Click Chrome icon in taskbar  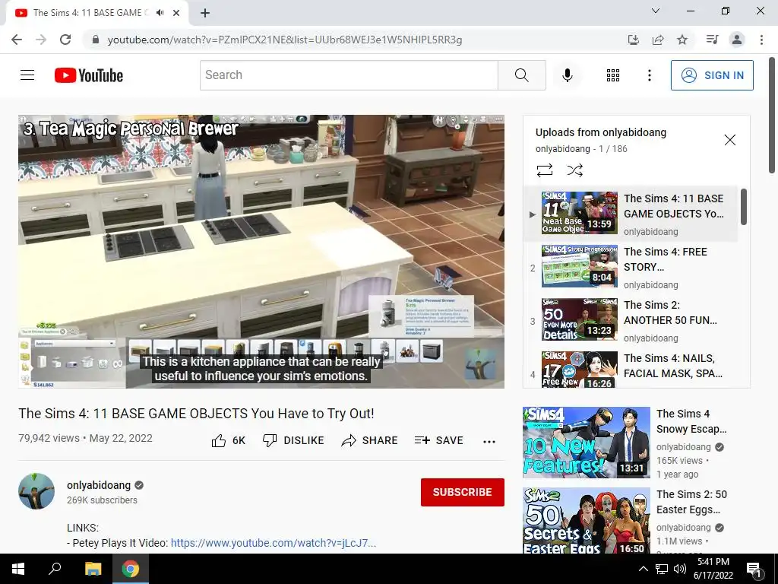[x=131, y=569]
